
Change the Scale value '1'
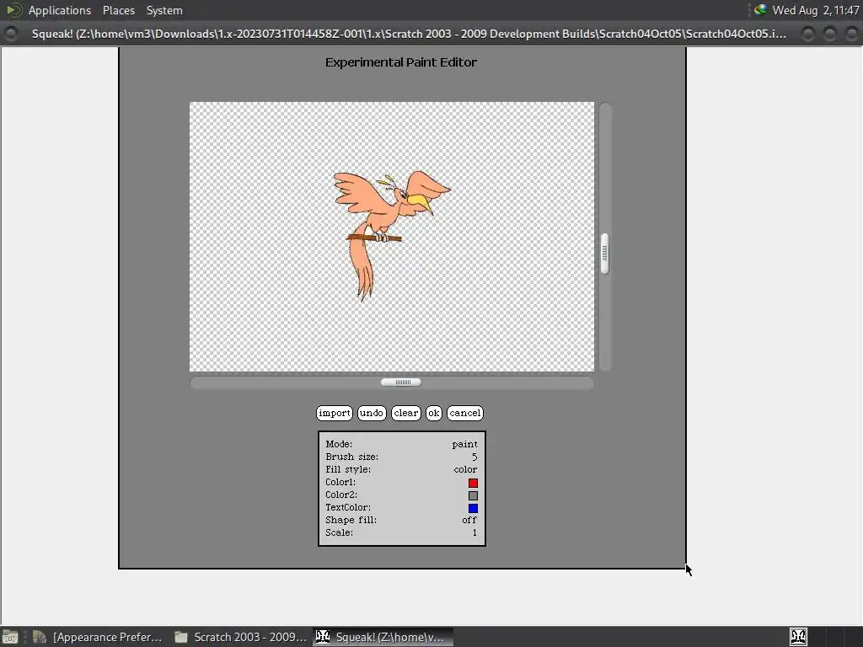(x=474, y=532)
